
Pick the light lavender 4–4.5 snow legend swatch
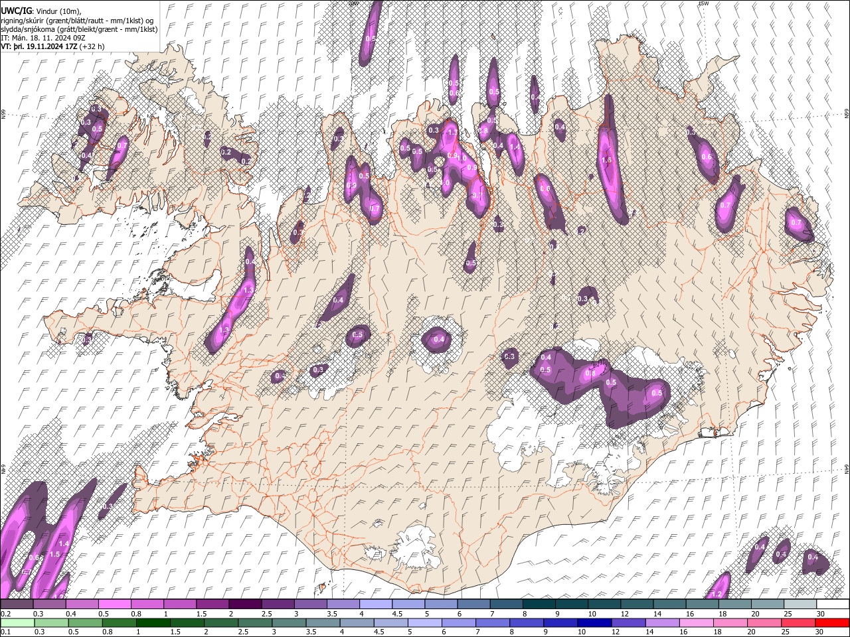(375, 604)
